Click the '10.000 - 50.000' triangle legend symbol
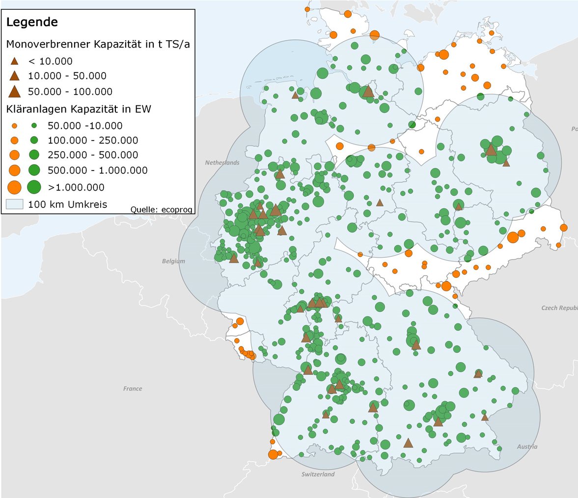 [x=14, y=76]
